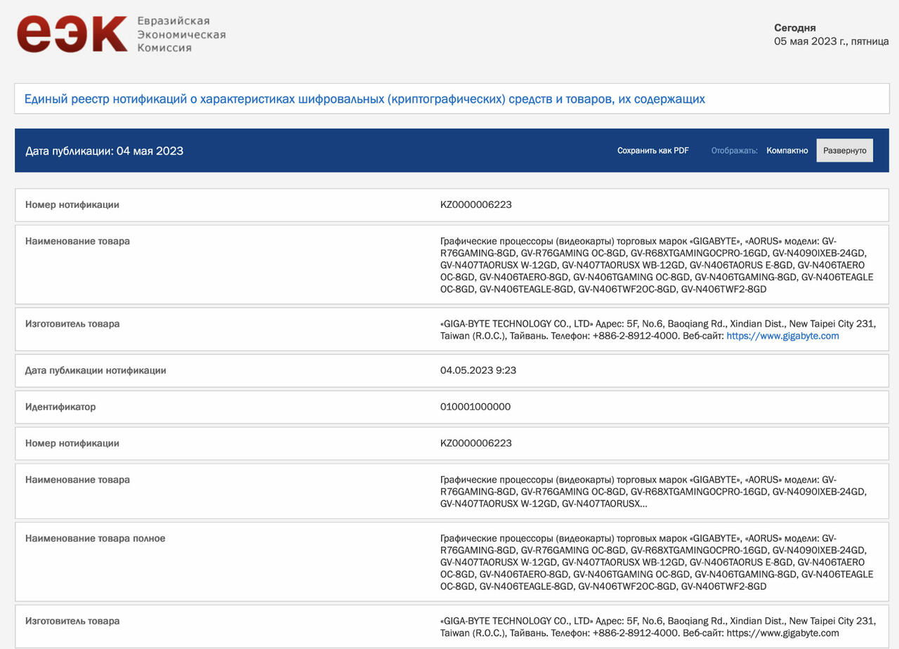Open the blue www.gigabyte.com link
This screenshot has width=899, height=649.
pyautogui.click(x=782, y=336)
